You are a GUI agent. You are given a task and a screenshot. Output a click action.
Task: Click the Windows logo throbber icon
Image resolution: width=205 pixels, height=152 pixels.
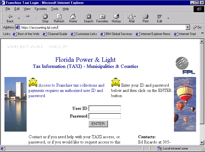tap(199, 9)
